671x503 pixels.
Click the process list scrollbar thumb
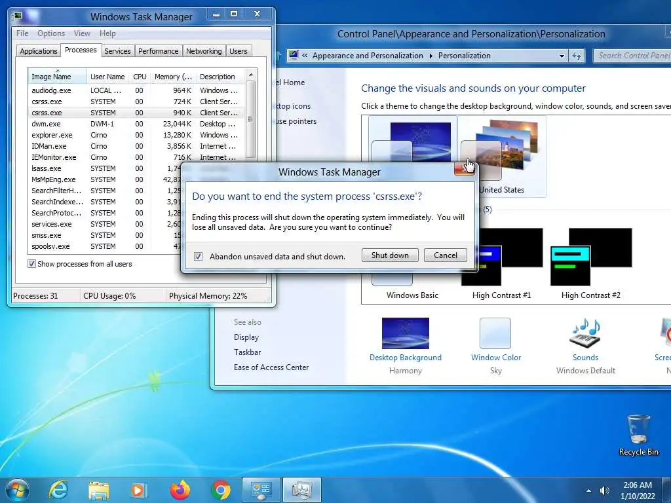(x=251, y=119)
